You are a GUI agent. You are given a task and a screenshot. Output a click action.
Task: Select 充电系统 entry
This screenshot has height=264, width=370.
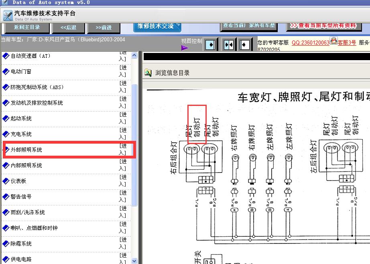(x=21, y=134)
